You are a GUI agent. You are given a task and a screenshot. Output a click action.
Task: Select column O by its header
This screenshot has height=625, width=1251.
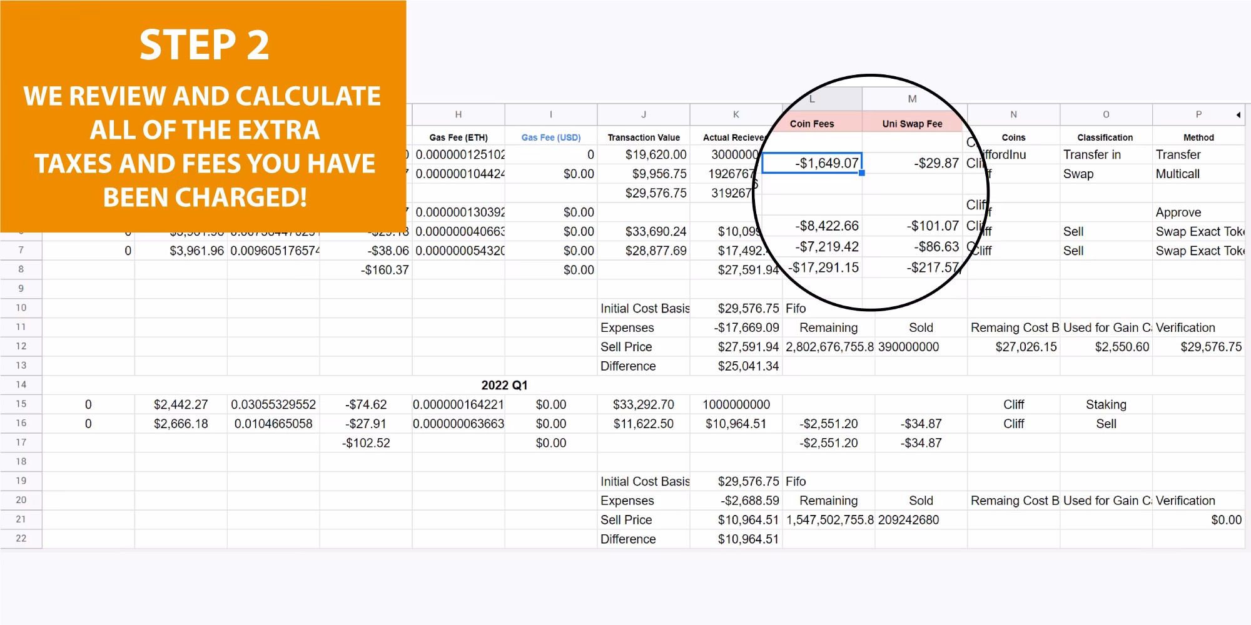click(x=1106, y=115)
